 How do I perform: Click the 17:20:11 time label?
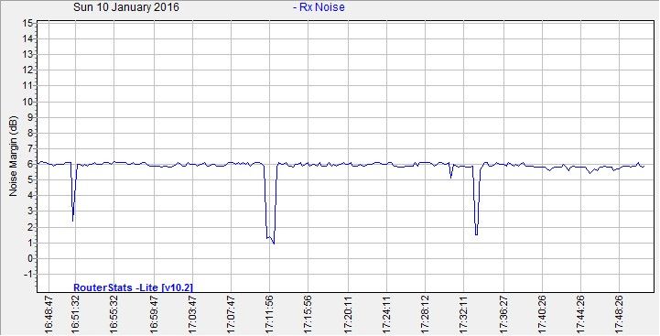(x=348, y=314)
